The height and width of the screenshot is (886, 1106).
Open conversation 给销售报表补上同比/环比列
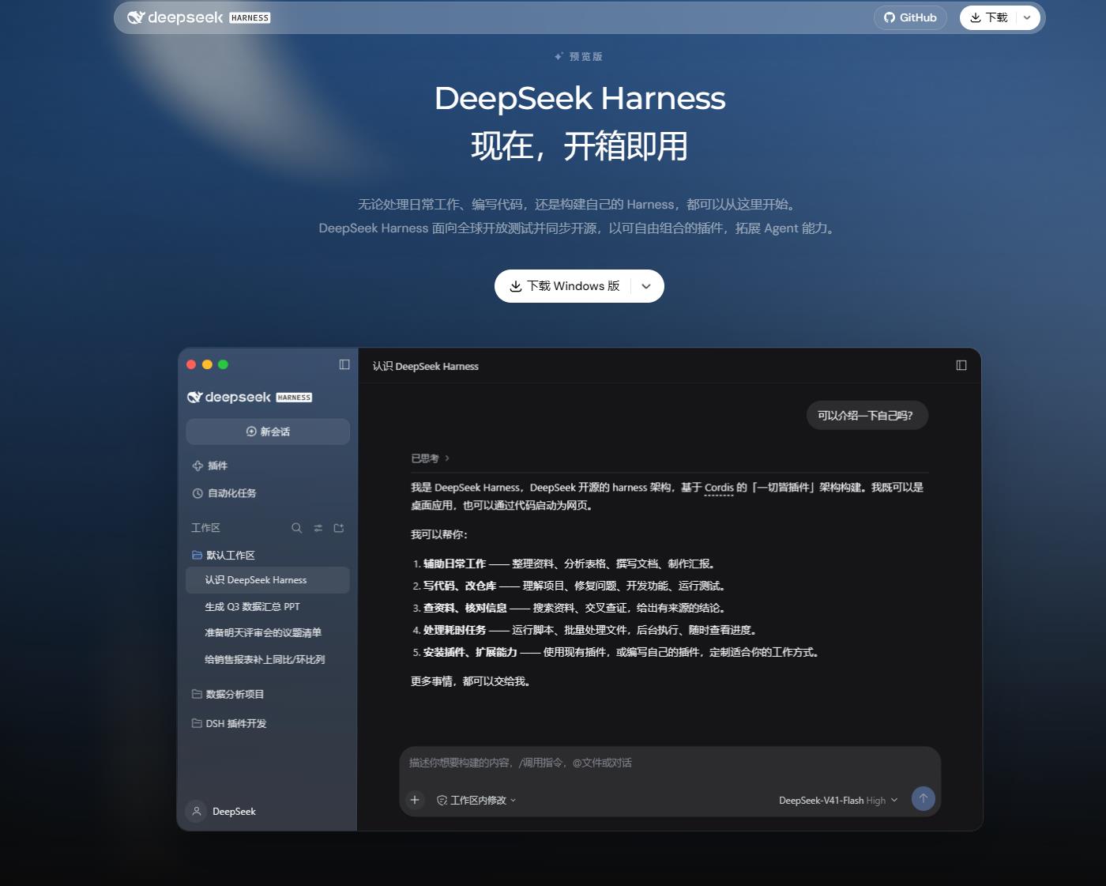point(268,659)
